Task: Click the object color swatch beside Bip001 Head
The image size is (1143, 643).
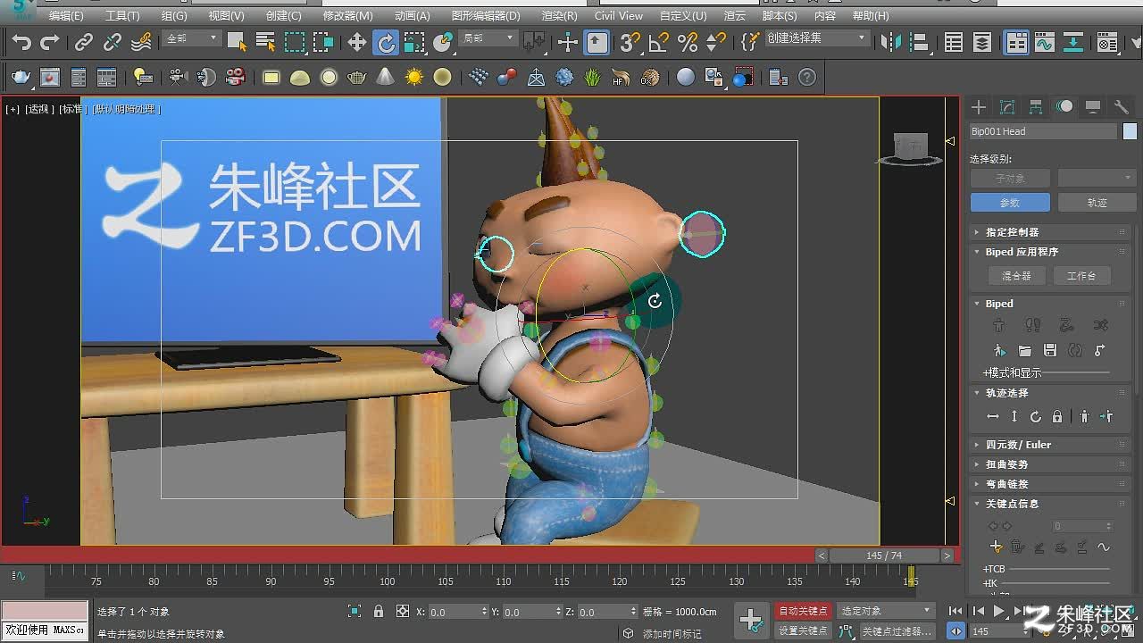Action: tap(1130, 131)
